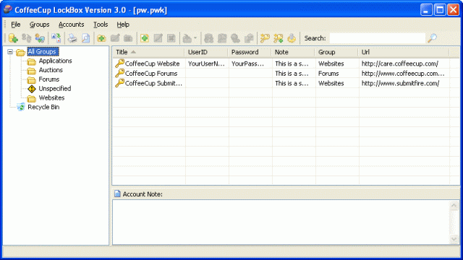Click the printer icon in toolbar

[72, 38]
